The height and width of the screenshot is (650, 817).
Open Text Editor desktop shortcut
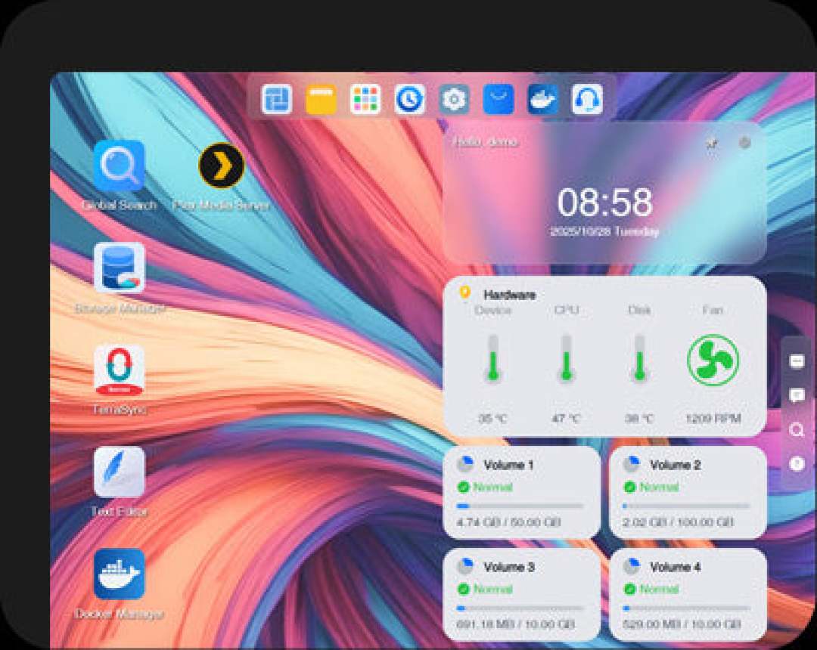click(120, 472)
